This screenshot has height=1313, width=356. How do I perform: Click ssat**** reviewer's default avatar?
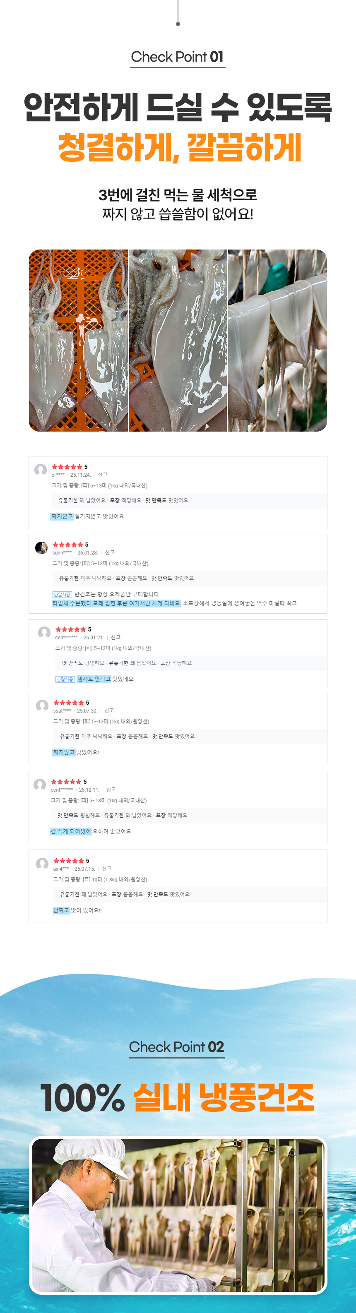42,706
